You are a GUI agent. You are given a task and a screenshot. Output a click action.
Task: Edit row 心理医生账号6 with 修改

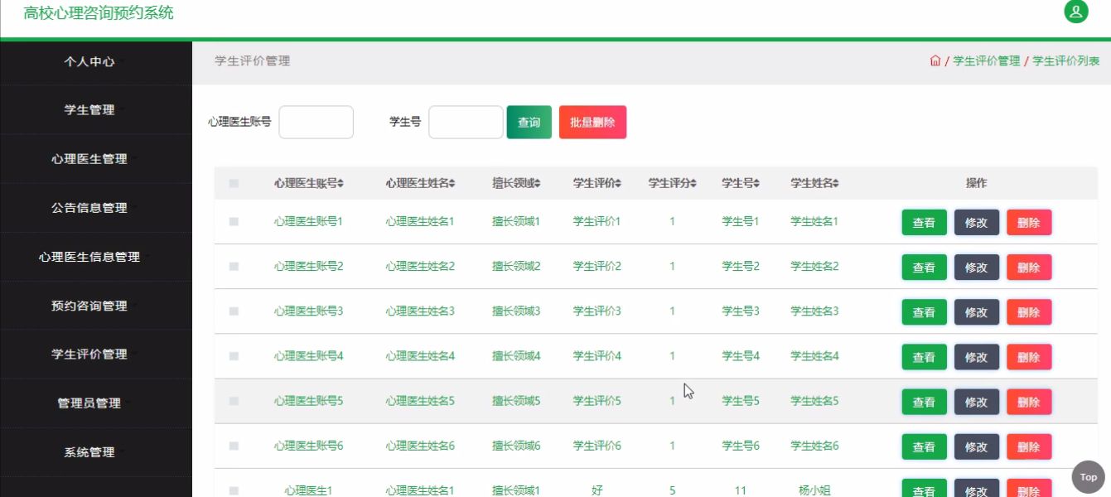click(976, 446)
